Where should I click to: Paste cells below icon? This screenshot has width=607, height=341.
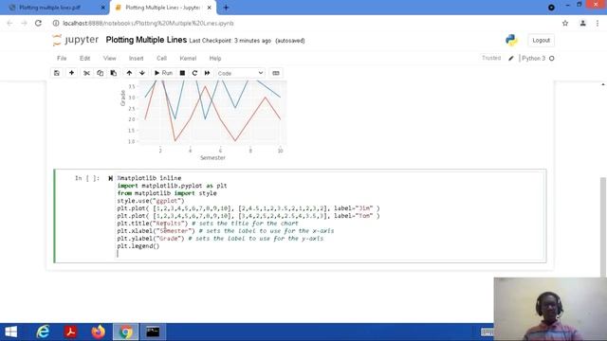(x=114, y=73)
